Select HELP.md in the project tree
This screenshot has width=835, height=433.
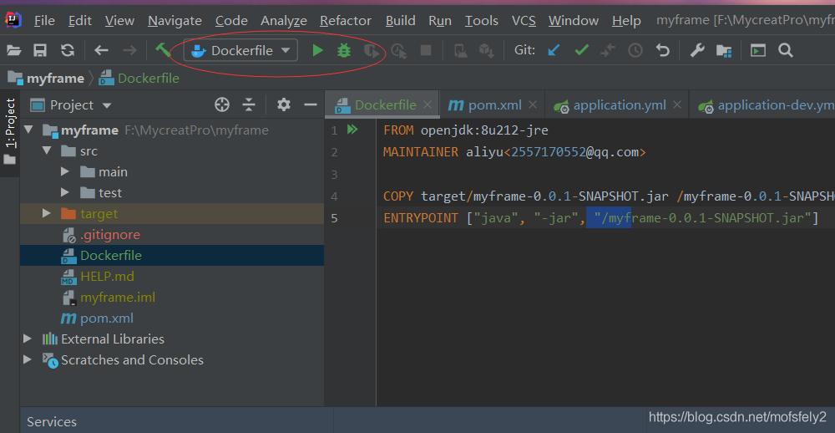[x=107, y=276]
